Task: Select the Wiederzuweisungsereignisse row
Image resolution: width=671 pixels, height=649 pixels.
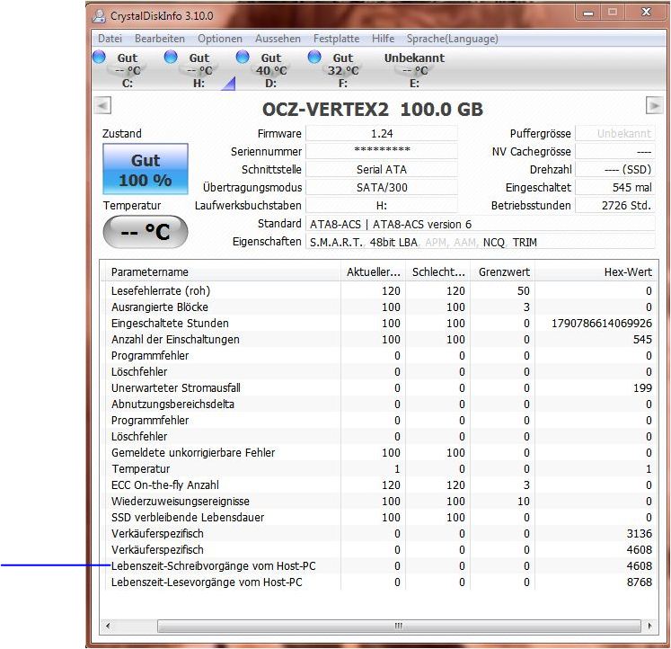Action: (x=379, y=502)
